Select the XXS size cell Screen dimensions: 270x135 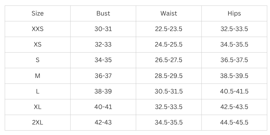pos(37,29)
